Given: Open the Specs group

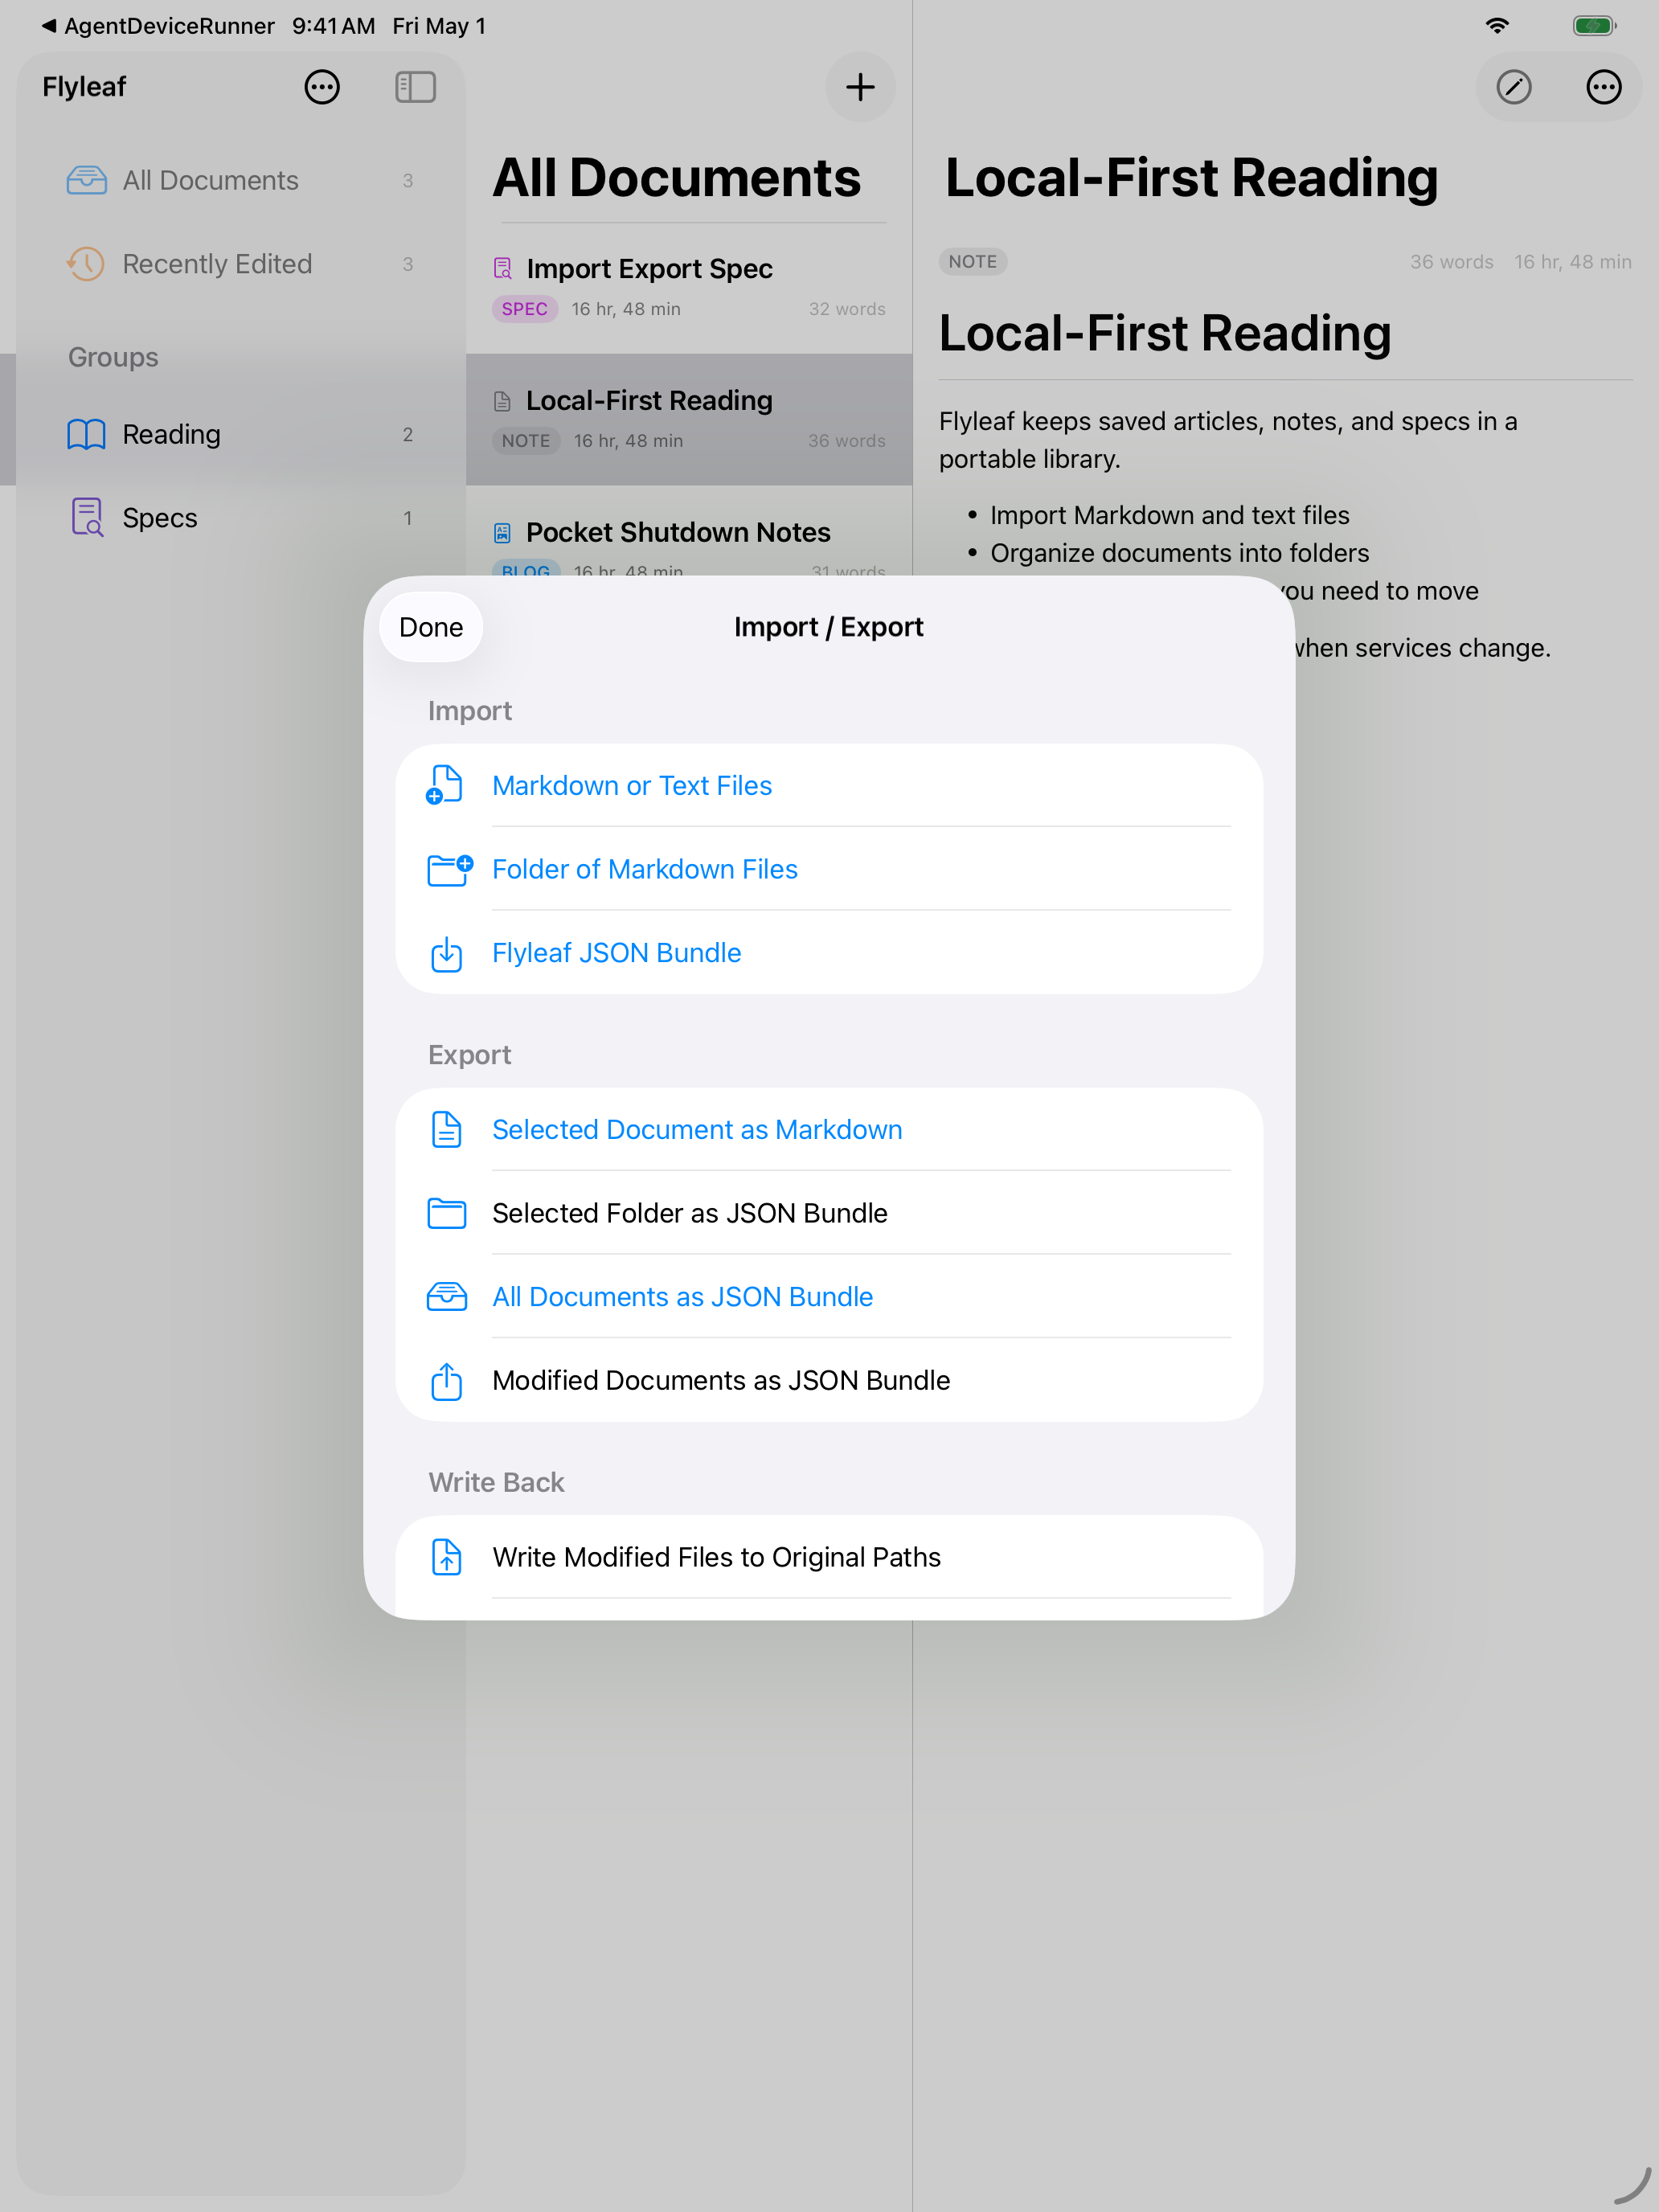Looking at the screenshot, I should coord(240,518).
